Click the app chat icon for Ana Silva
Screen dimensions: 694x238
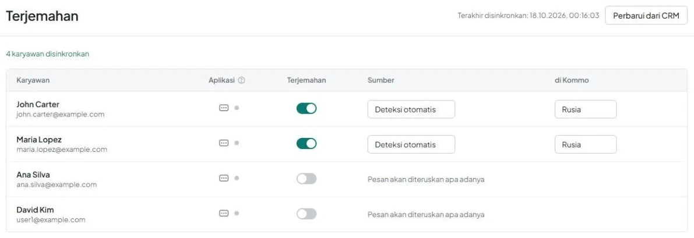[224, 178]
